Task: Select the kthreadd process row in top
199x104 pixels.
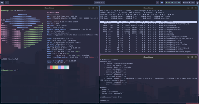Action: tap(149, 35)
